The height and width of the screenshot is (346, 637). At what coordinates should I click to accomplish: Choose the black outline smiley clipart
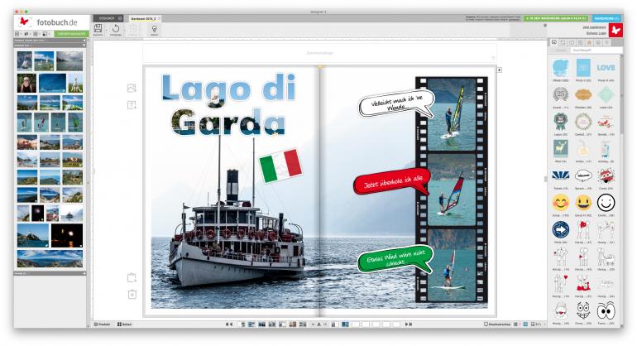click(x=606, y=203)
